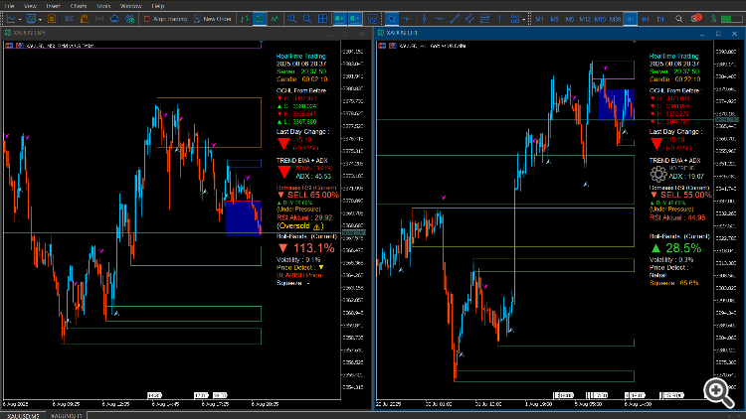Switch to the XAUUSD,M5 bottom tab
746x419 pixels.
23,416
